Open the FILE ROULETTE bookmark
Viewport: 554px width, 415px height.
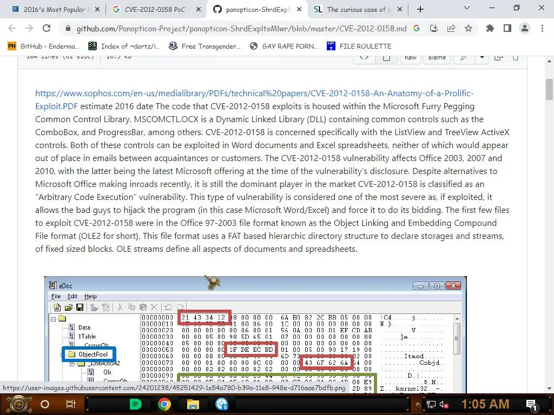pyautogui.click(x=359, y=46)
